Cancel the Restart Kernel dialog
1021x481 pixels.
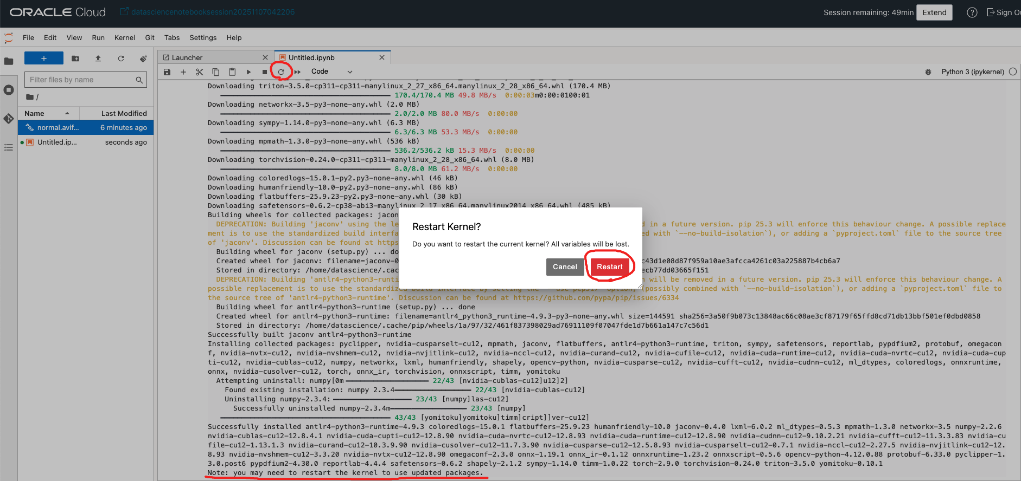point(565,266)
